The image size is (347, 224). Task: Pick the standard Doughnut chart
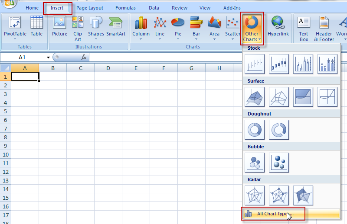255,130
